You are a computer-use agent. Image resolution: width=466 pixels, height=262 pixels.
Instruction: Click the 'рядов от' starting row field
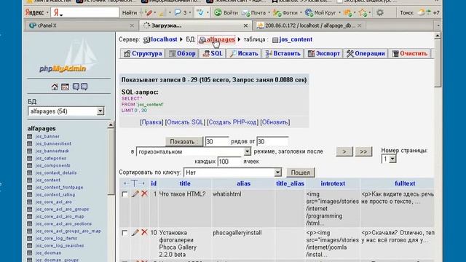272,142
